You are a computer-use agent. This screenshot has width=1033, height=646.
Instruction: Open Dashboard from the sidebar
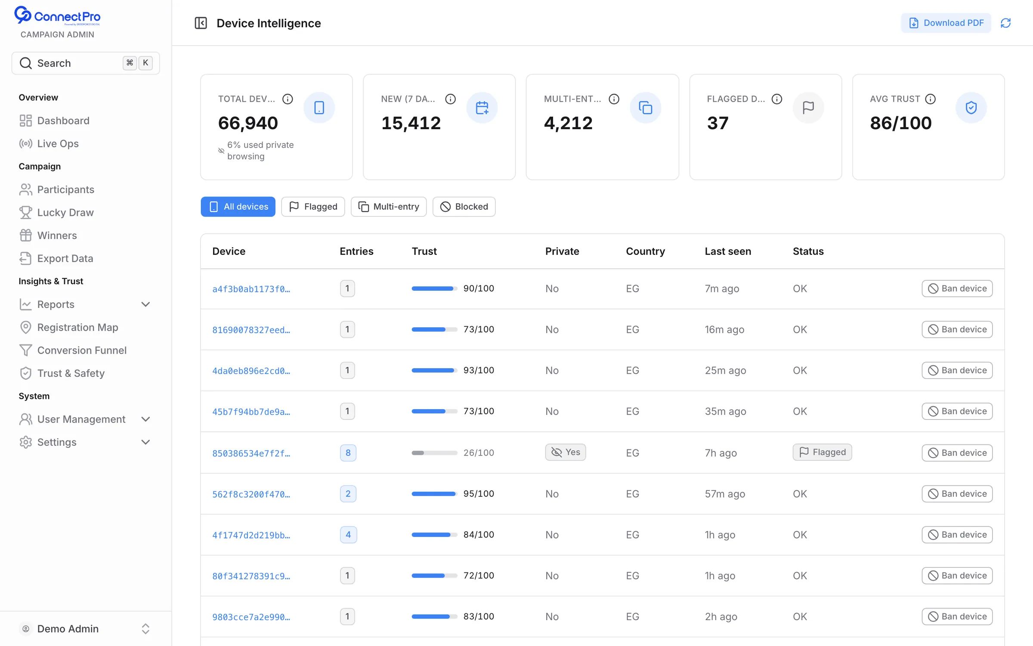click(86, 121)
